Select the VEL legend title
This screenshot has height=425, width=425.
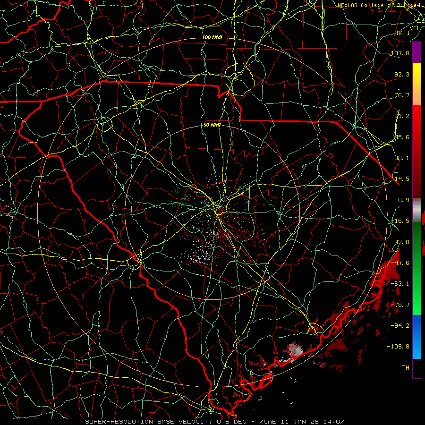415,28
